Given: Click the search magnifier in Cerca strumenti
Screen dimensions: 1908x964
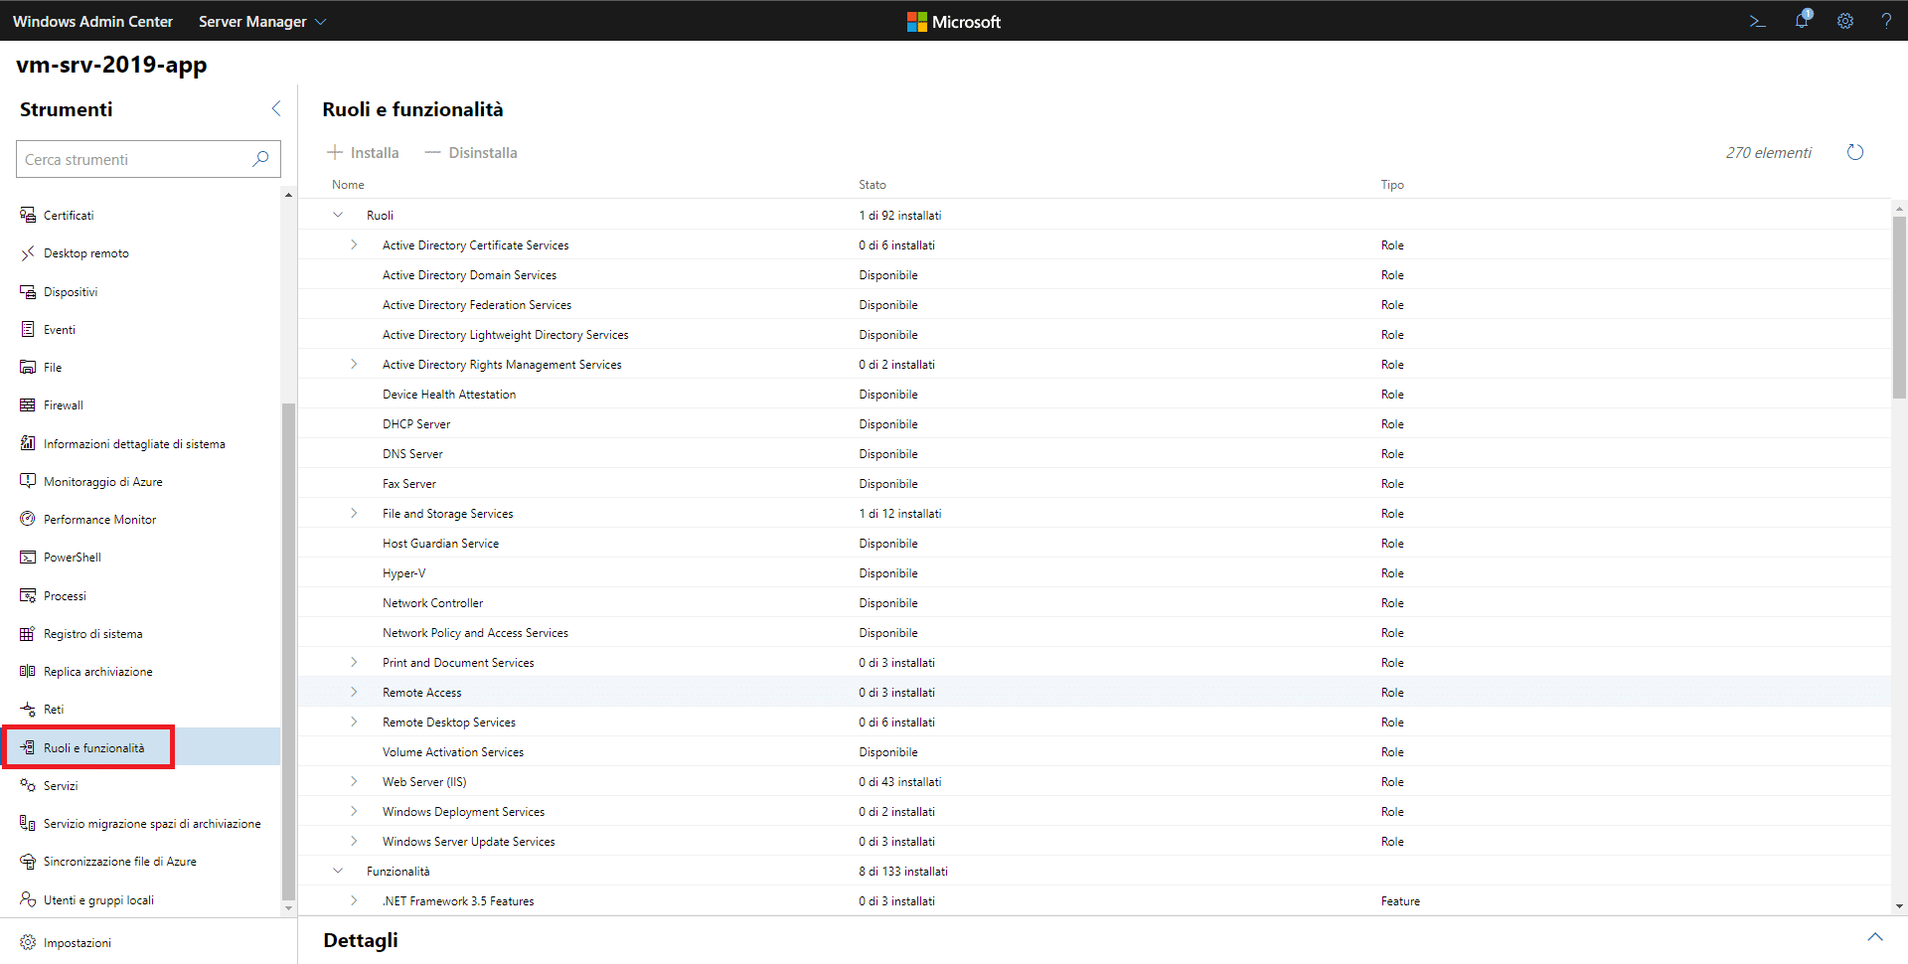Looking at the screenshot, I should (260, 159).
